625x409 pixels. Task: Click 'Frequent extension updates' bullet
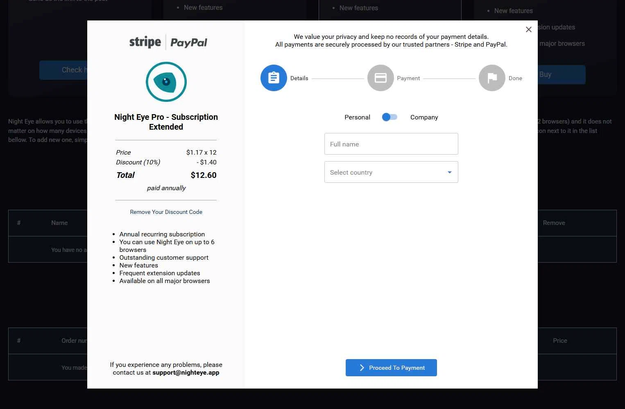click(x=160, y=273)
